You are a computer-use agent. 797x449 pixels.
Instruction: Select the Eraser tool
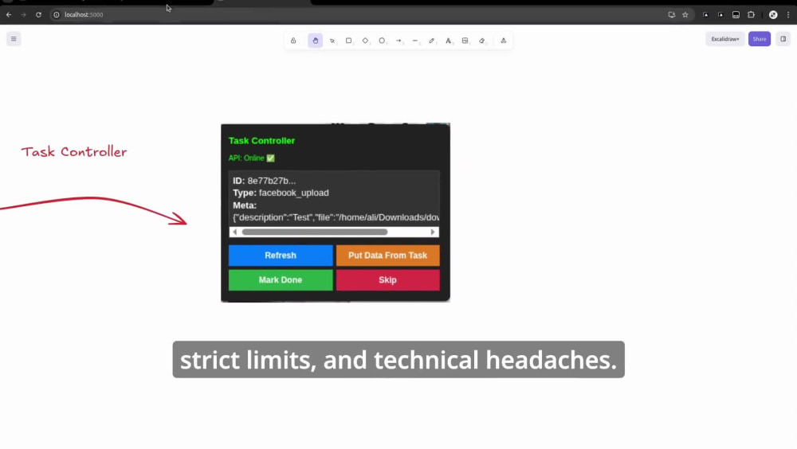pyautogui.click(x=482, y=41)
